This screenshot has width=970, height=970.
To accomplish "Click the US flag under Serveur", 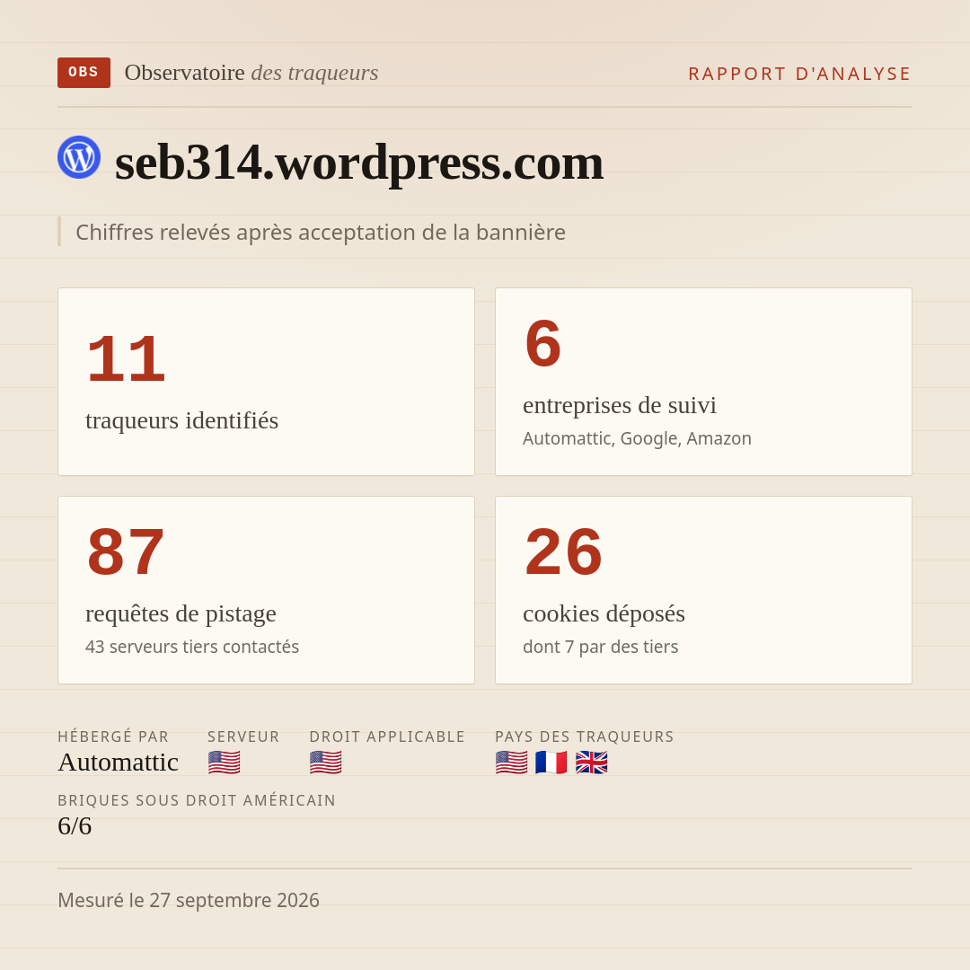I will click(224, 763).
